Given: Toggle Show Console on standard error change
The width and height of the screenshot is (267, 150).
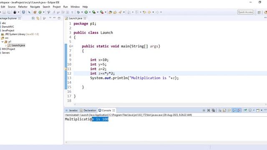Looking at the screenshot, I should coord(239,110).
